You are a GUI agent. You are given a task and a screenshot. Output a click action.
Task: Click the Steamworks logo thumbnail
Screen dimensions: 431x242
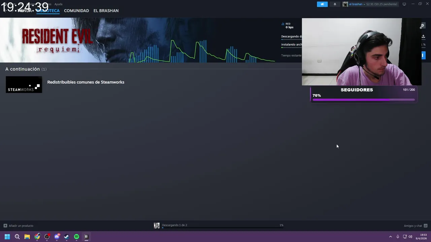click(24, 84)
